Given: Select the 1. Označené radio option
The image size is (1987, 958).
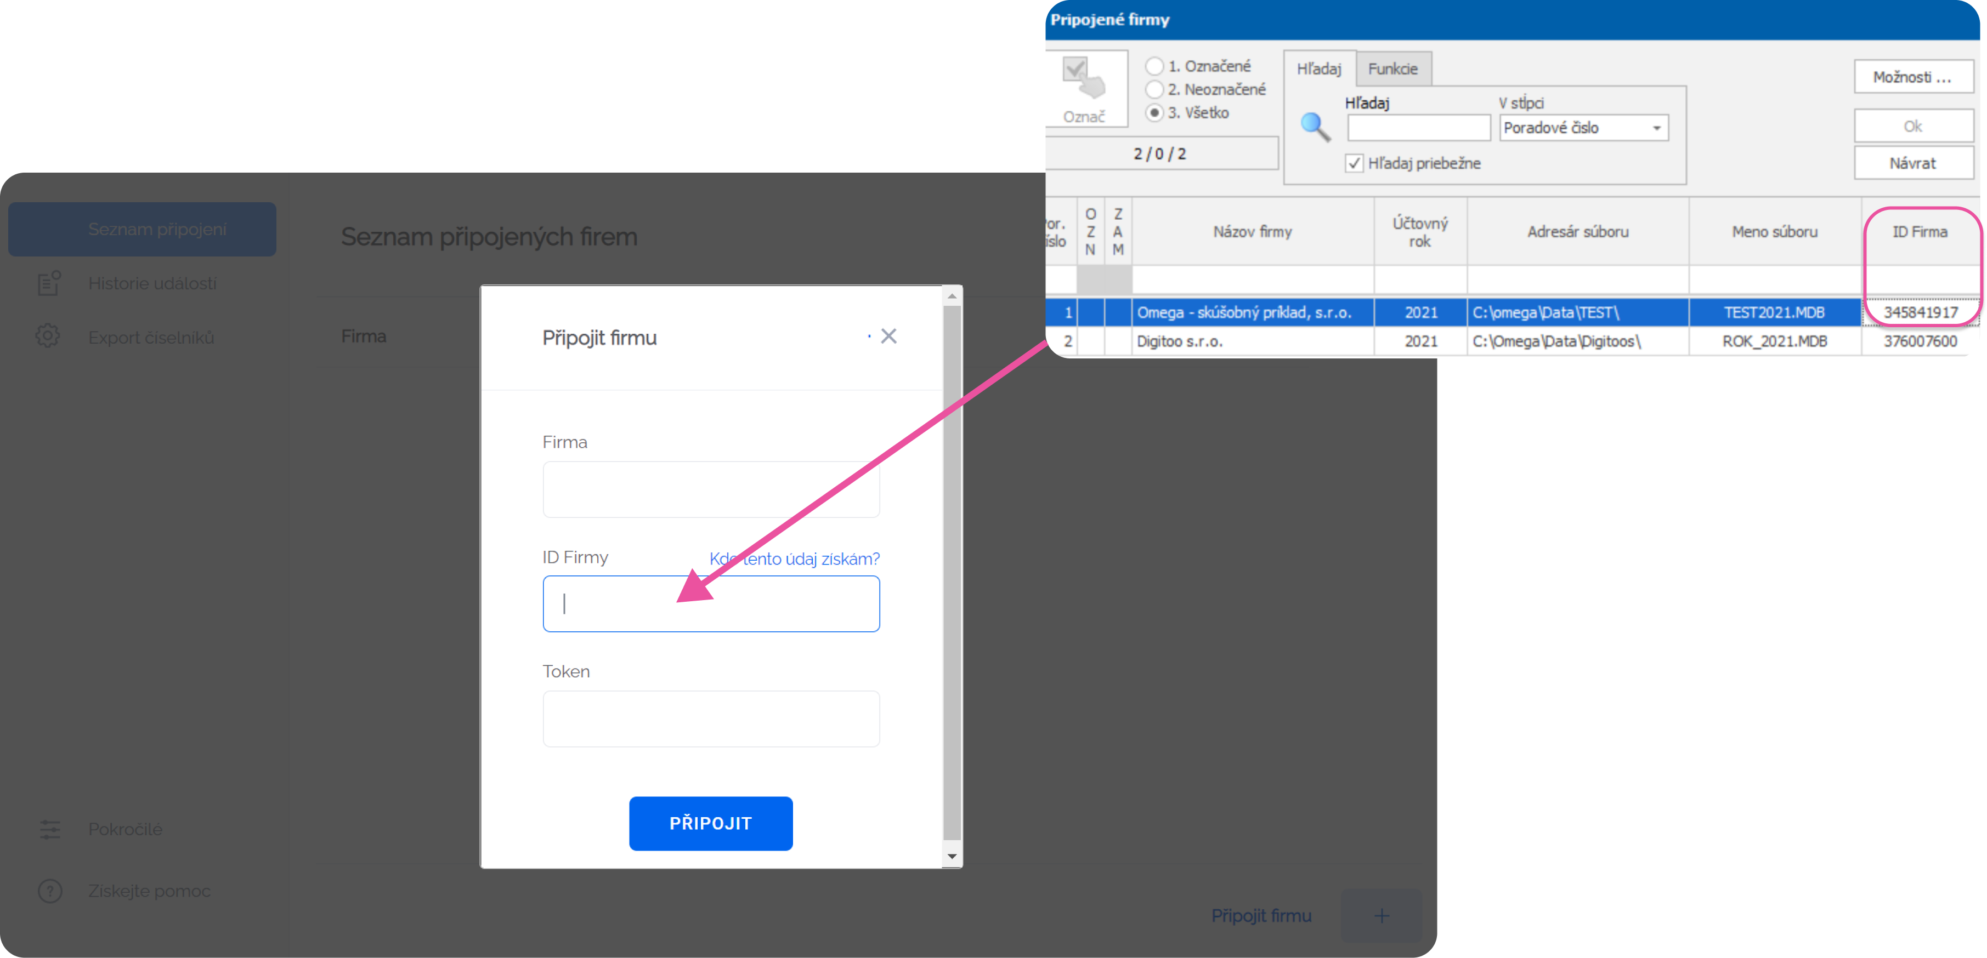Looking at the screenshot, I should click(1153, 66).
